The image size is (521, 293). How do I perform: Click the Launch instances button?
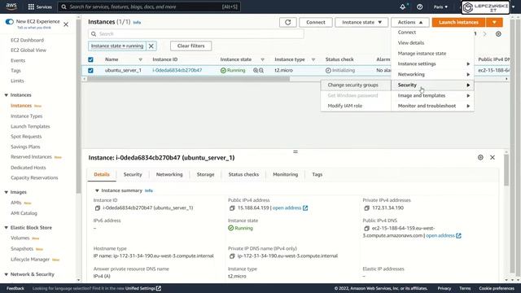click(458, 22)
